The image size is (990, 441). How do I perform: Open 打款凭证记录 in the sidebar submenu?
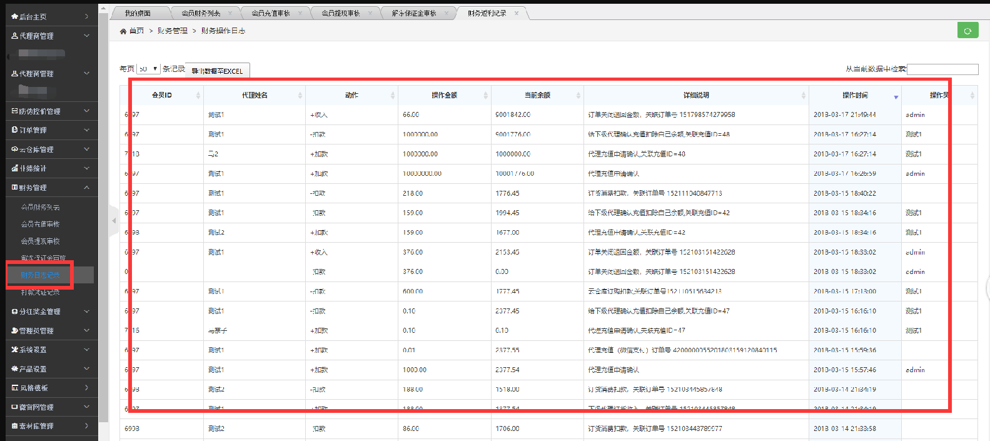41,292
